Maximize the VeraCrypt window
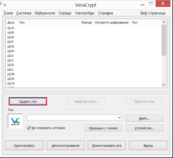Viewport: 173px width, 158px height. point(151,4)
